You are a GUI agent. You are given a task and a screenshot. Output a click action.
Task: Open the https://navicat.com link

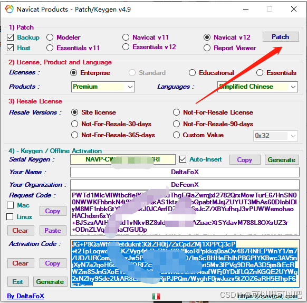tap(267, 296)
